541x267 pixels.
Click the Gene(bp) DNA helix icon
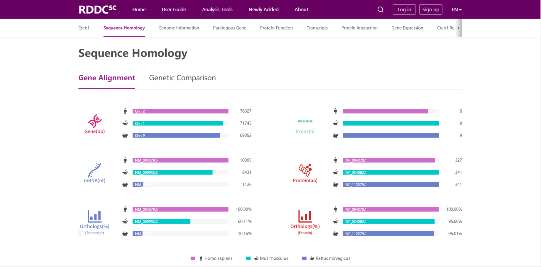[x=94, y=121]
